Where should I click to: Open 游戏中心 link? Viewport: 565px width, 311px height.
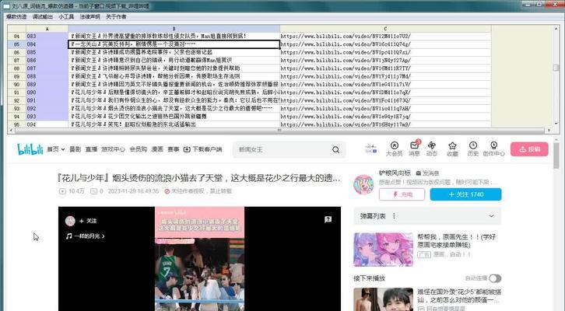(113, 149)
